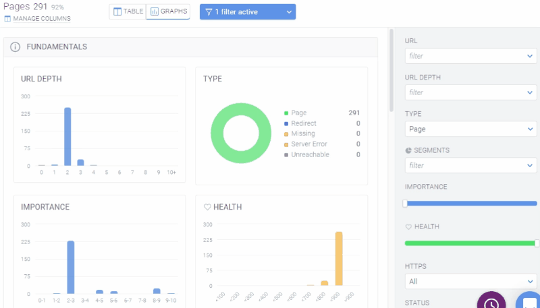Expand the 1 filter active dropdown

[248, 11]
